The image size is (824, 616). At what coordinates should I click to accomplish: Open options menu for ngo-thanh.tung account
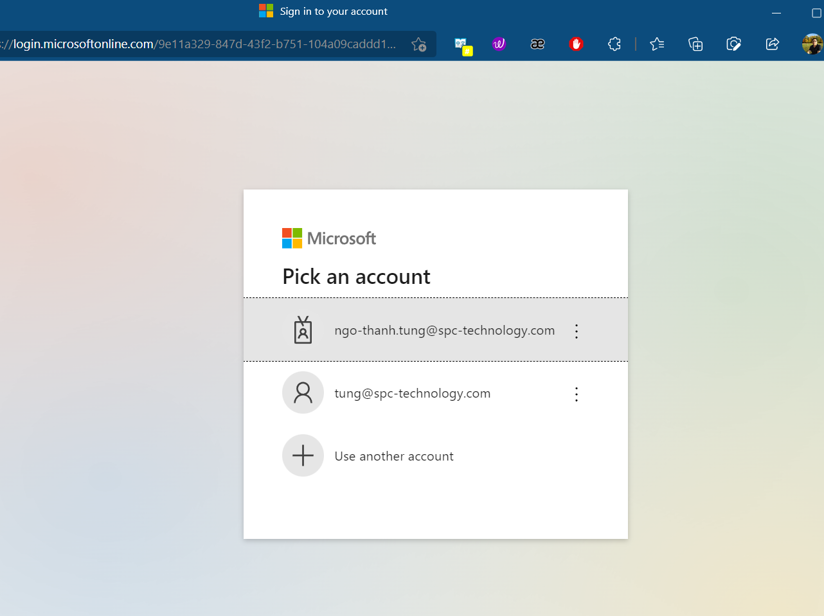click(577, 331)
